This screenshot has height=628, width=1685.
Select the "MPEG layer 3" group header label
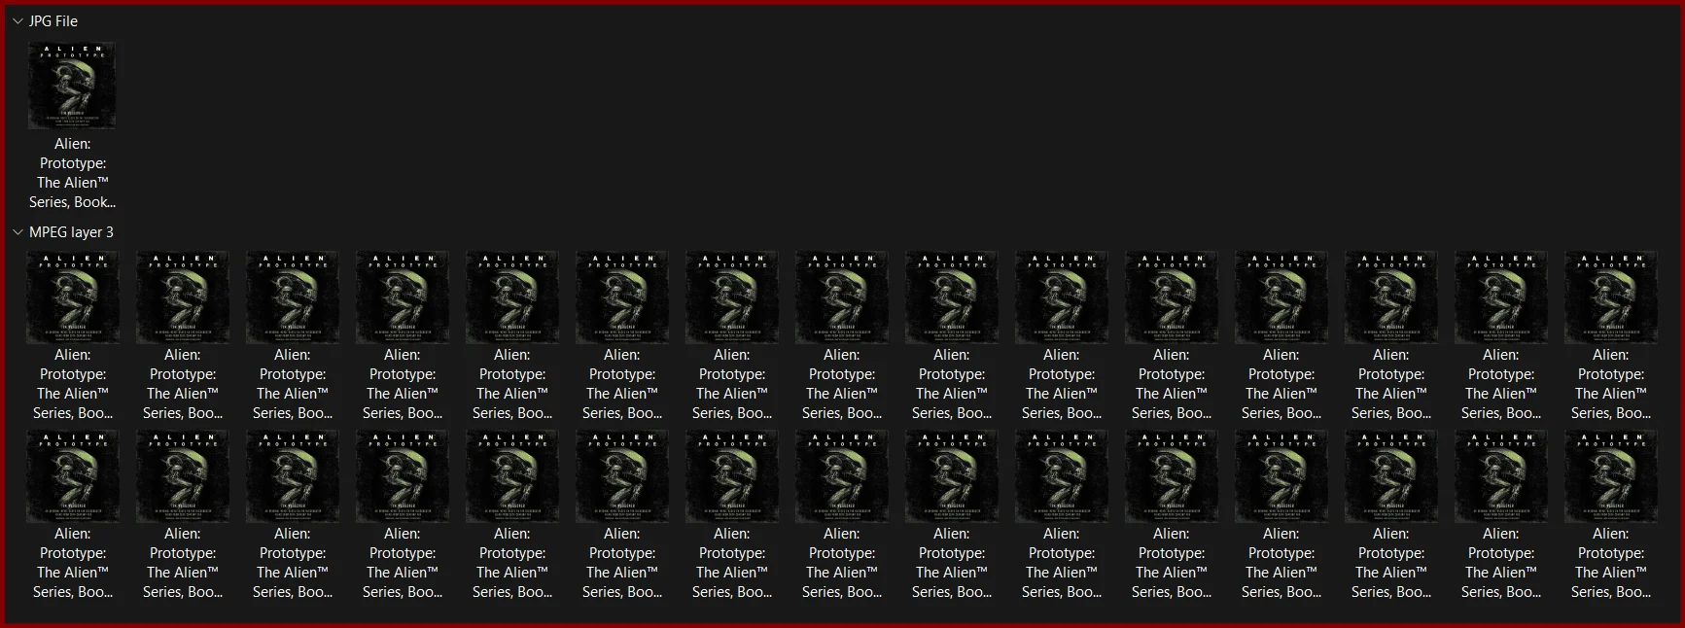(x=71, y=232)
